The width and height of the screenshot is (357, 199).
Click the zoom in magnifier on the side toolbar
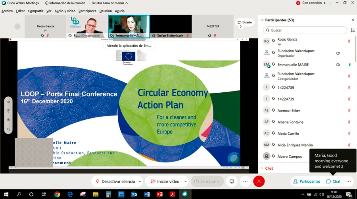click(8, 120)
